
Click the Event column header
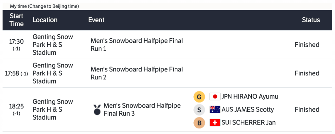tap(96, 20)
